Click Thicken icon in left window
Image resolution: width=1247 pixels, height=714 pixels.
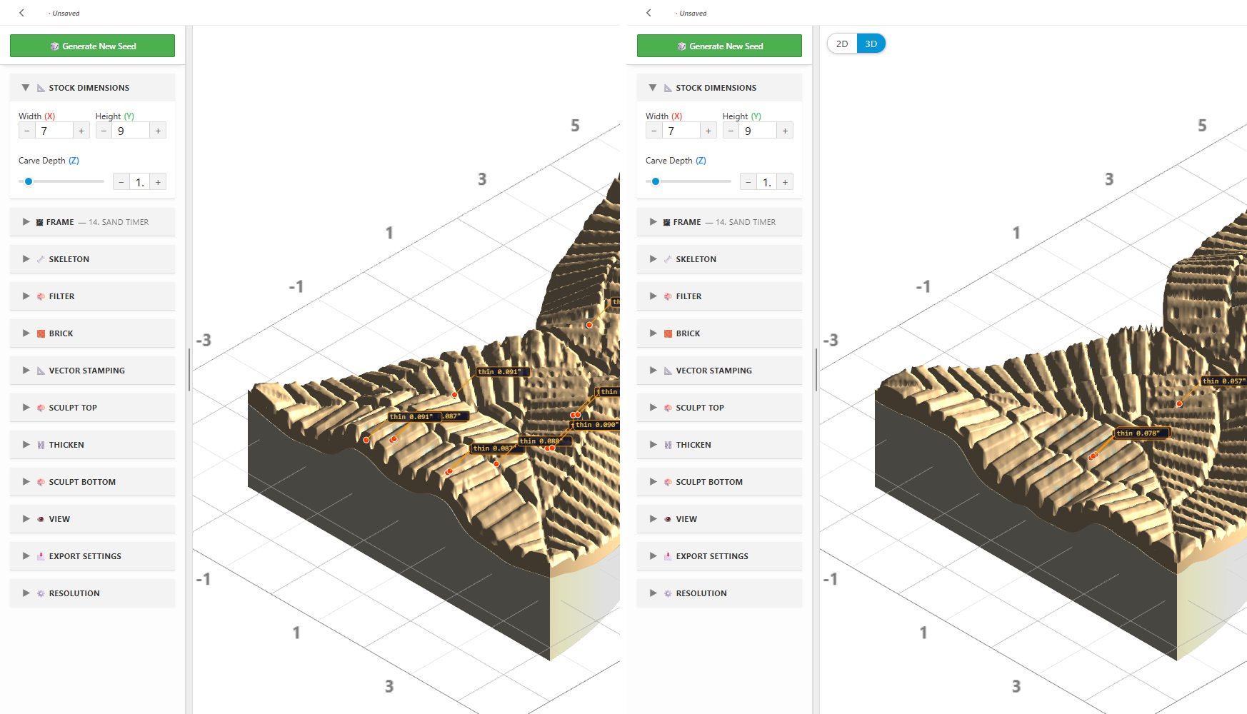click(x=41, y=445)
